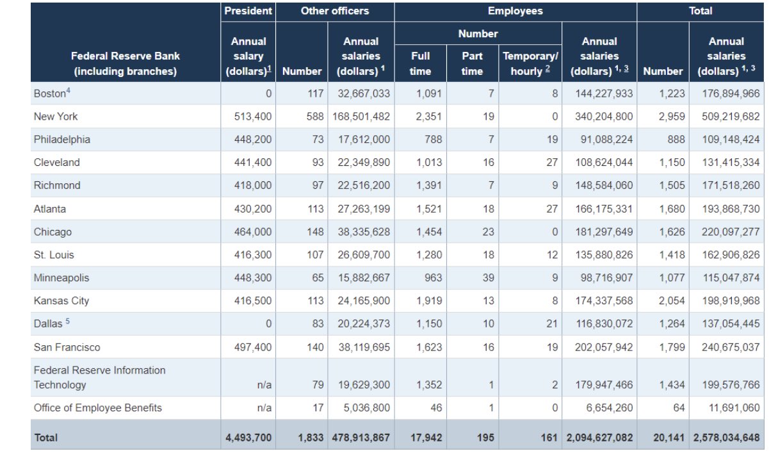This screenshot has width=778, height=467.
Task: Open footnote 3 in Total annual salaries header
Action: [752, 69]
